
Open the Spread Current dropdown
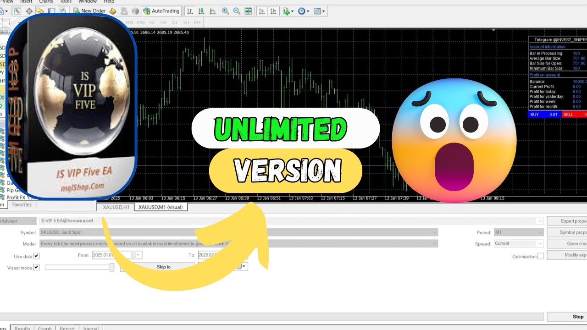519,243
